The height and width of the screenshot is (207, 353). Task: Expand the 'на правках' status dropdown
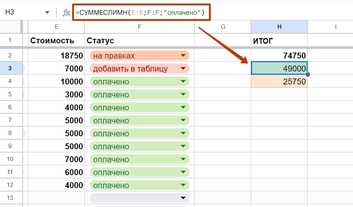(x=183, y=56)
